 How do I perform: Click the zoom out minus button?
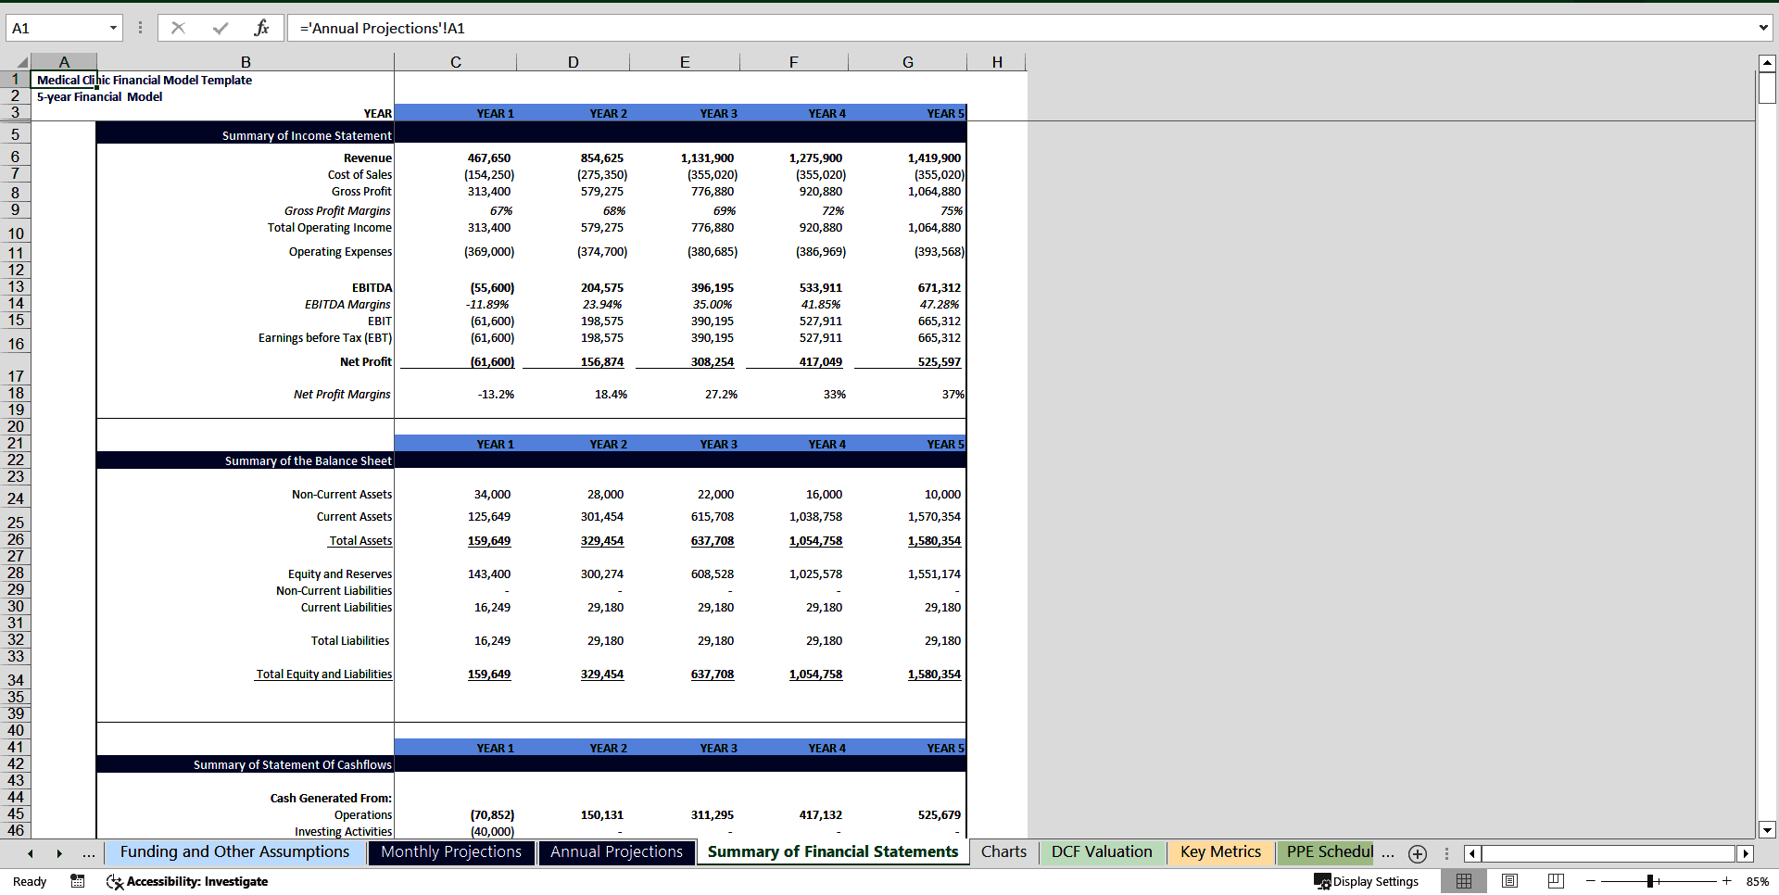[x=1590, y=881]
